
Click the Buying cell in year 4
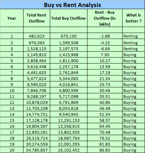pos(133,55)
